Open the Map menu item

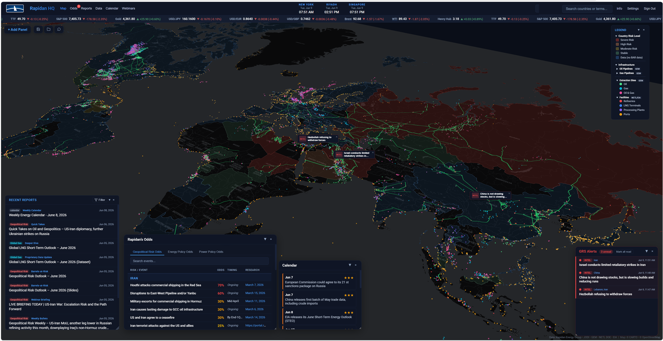[x=63, y=8]
